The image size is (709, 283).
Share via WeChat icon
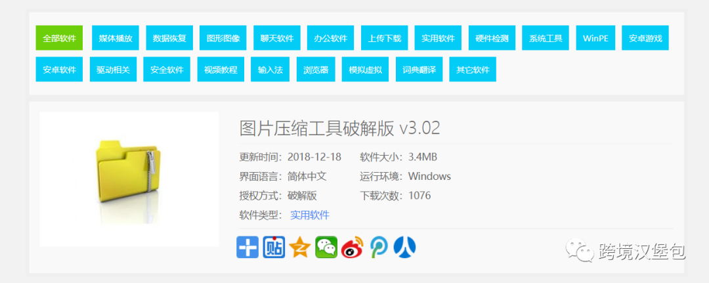coord(326,248)
